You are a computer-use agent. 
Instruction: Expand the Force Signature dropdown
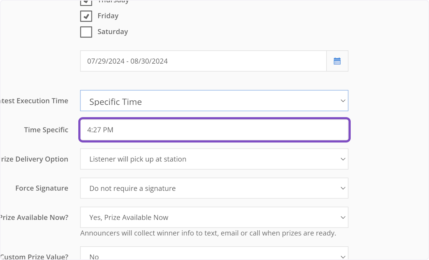tap(214, 188)
